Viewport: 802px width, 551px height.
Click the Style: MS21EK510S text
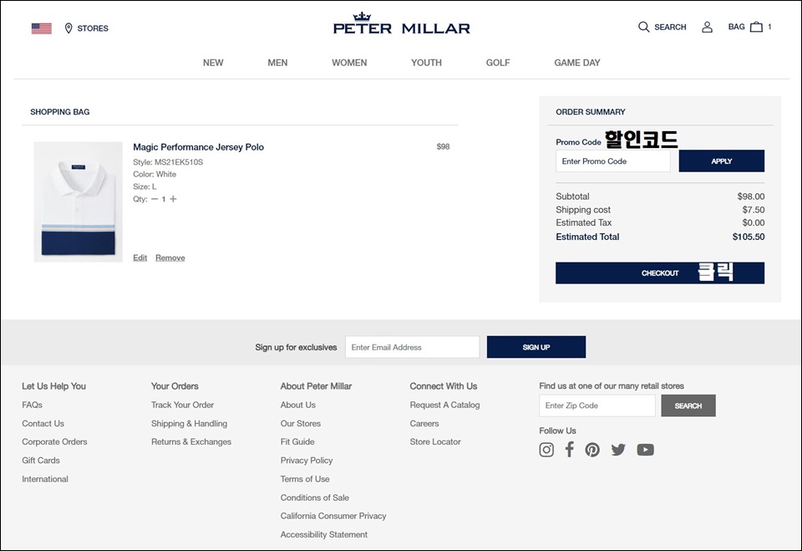click(x=168, y=162)
